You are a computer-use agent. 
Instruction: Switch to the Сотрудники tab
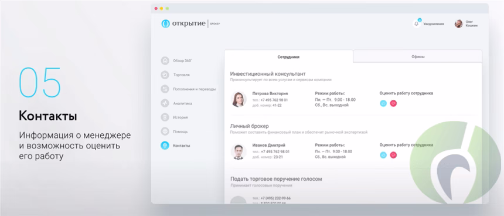point(289,57)
